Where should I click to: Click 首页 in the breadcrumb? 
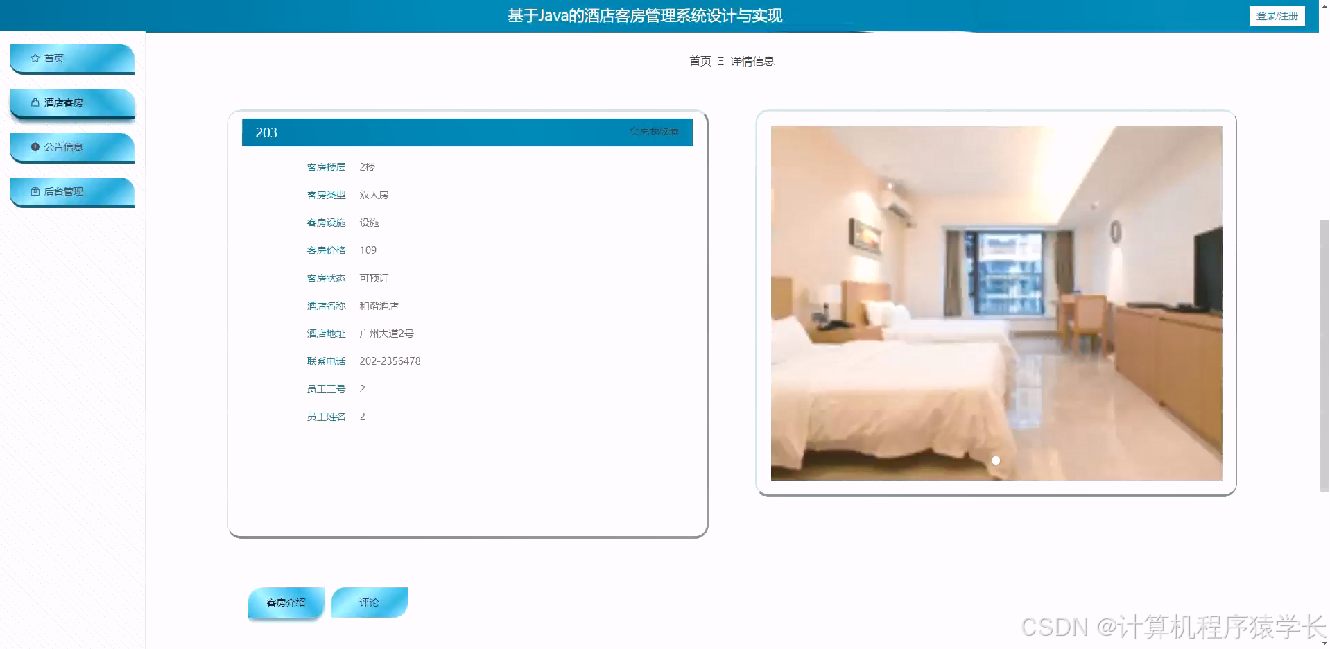700,61
